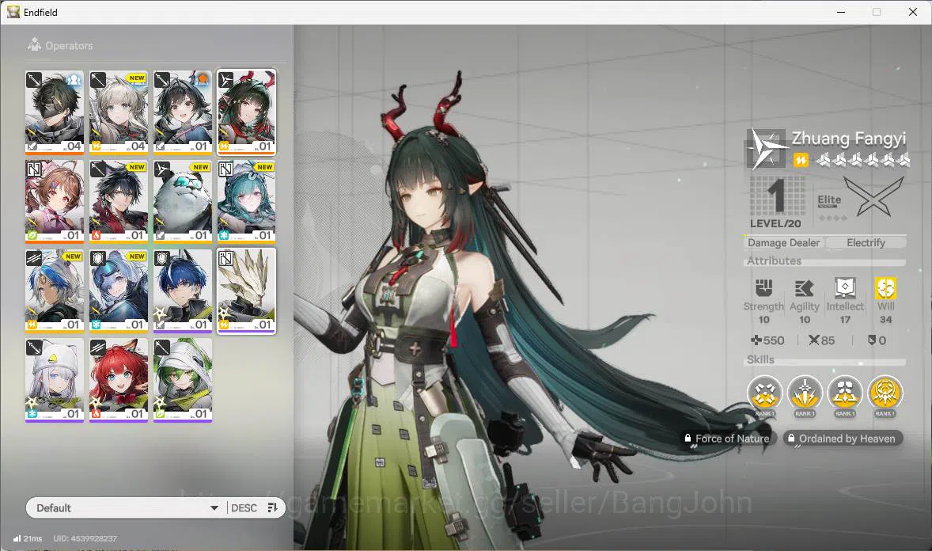Image resolution: width=932 pixels, height=551 pixels.
Task: Toggle the DESC sort order button
Action: click(255, 507)
